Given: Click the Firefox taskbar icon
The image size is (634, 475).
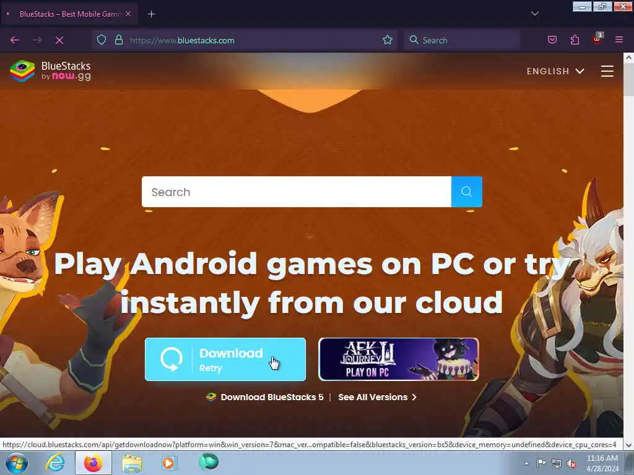Looking at the screenshot, I should click(93, 463).
